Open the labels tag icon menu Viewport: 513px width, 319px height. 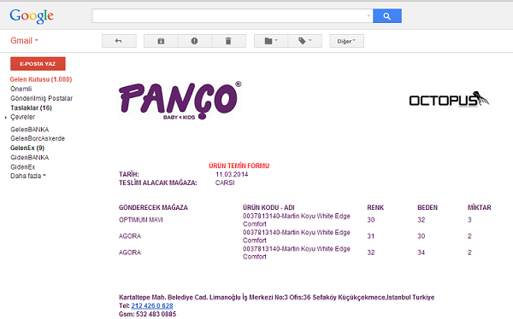[305, 41]
